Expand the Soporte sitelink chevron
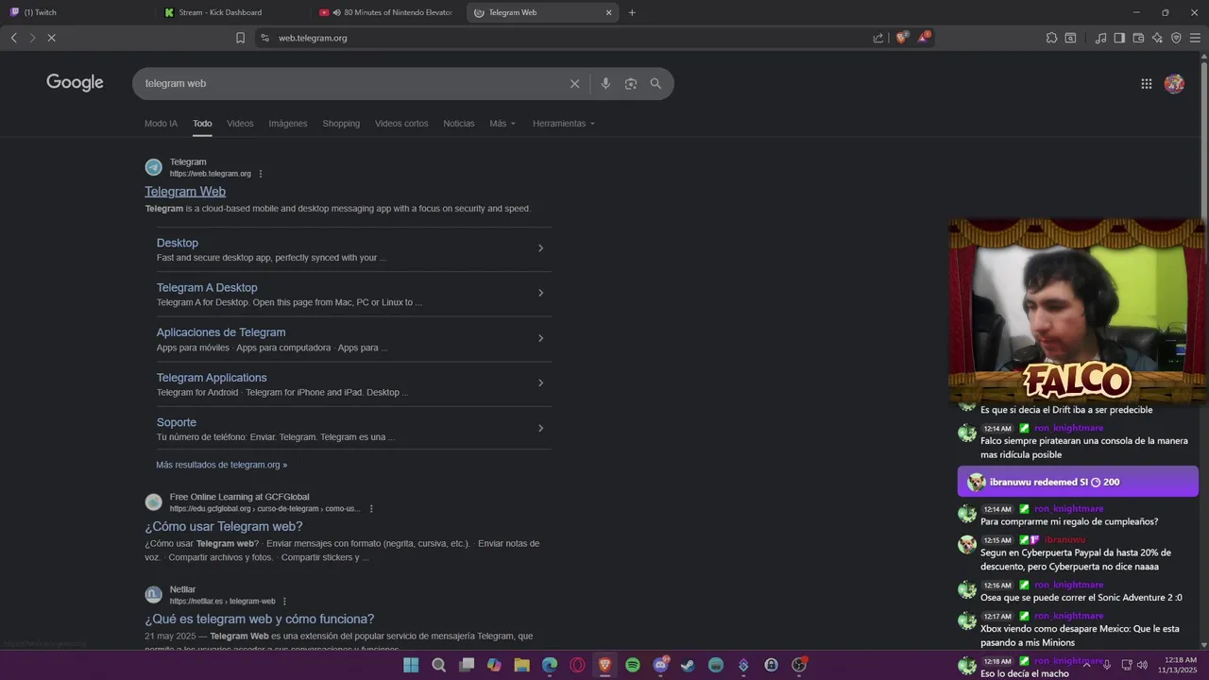Screen dimensions: 1209x680 pyautogui.click(x=540, y=428)
